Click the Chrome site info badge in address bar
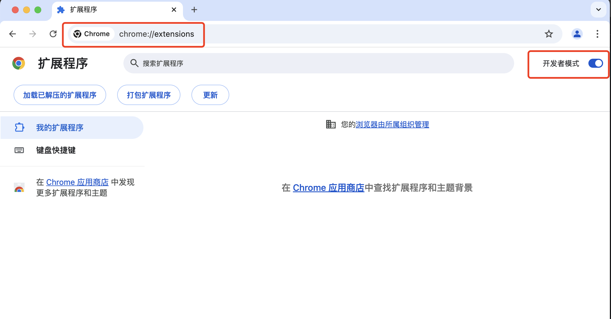This screenshot has width=611, height=319. click(92, 34)
